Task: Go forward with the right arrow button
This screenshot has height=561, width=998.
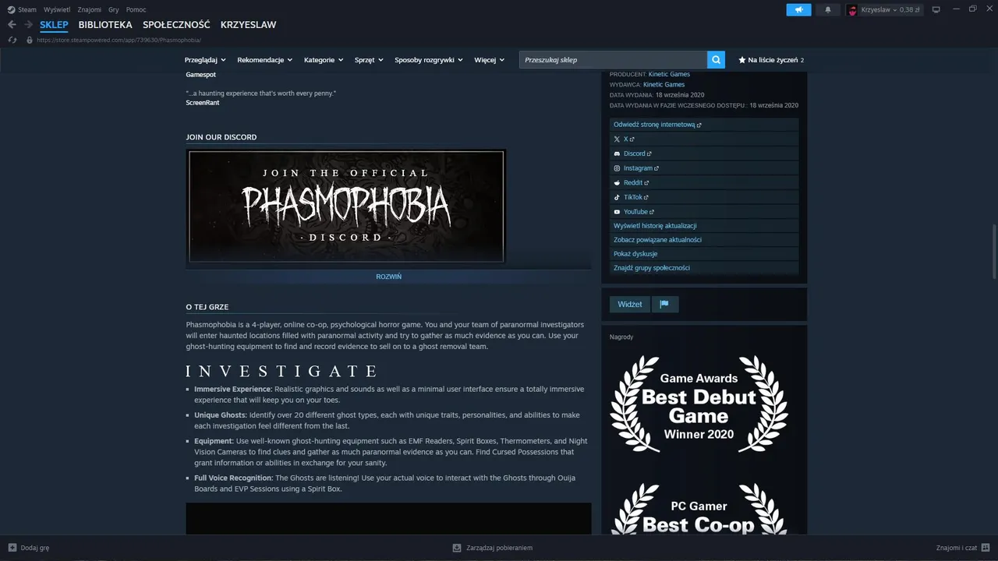Action: tap(28, 25)
